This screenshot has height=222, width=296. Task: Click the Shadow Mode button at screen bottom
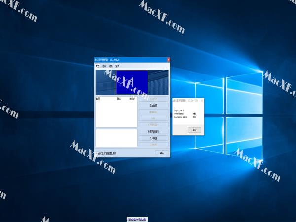(x=137, y=219)
